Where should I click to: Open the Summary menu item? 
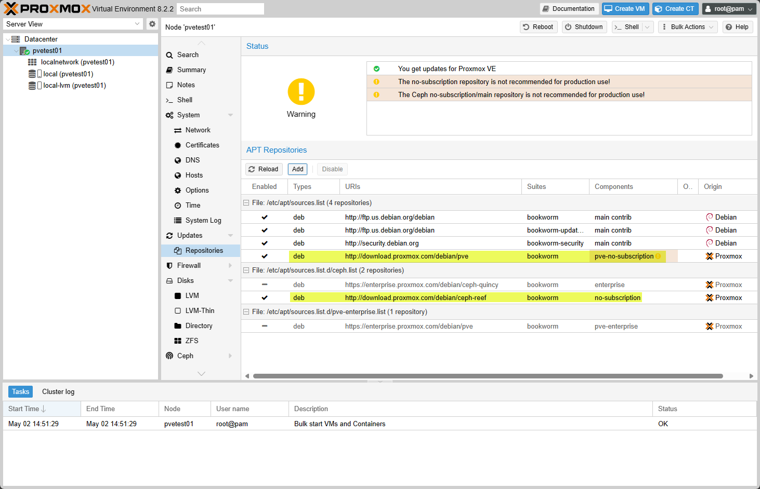coord(191,70)
